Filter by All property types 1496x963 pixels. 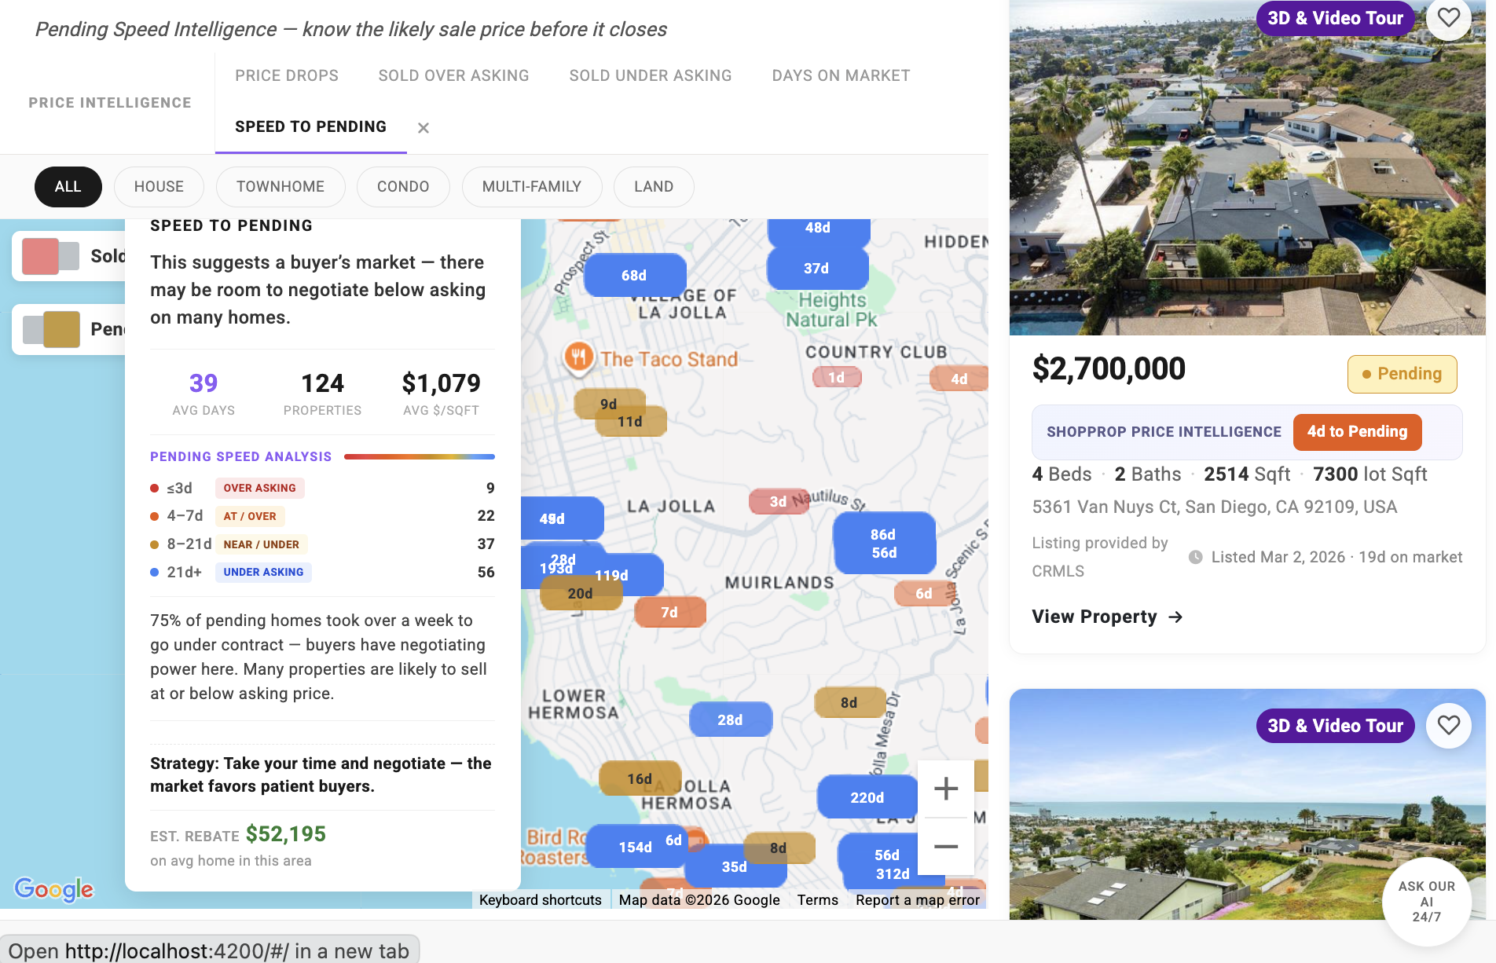click(x=68, y=187)
